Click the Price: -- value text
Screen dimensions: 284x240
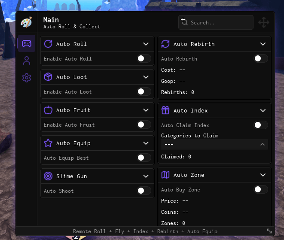coord(174,201)
